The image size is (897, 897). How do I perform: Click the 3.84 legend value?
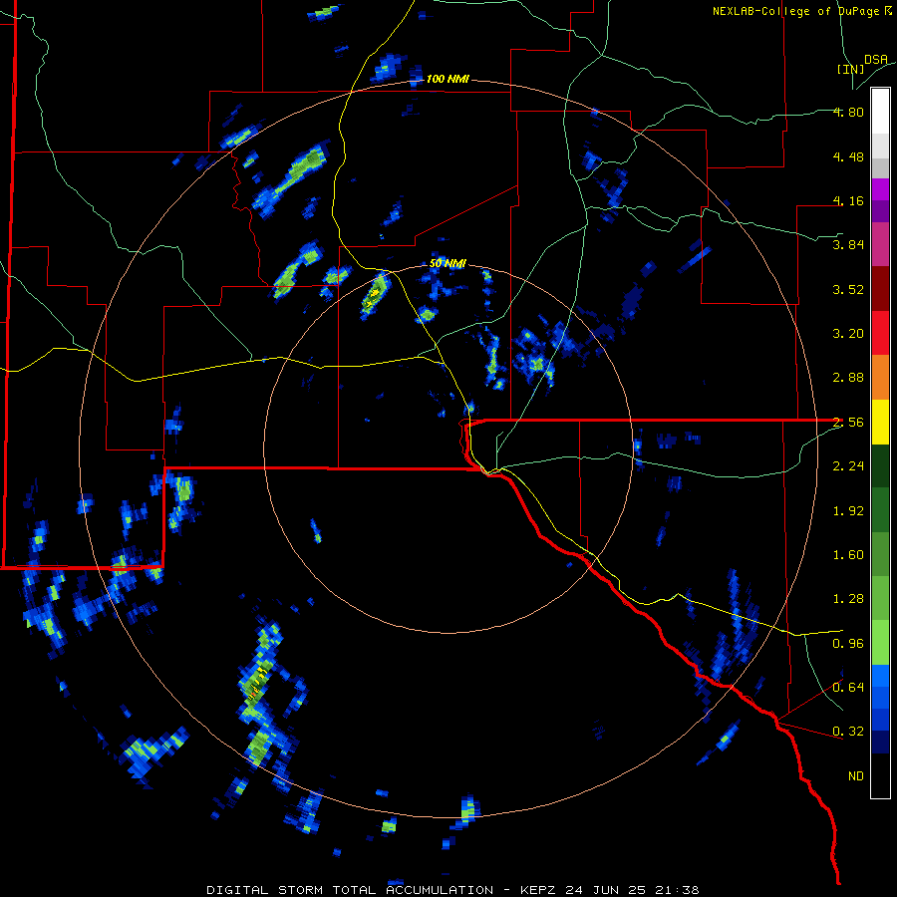click(x=848, y=245)
